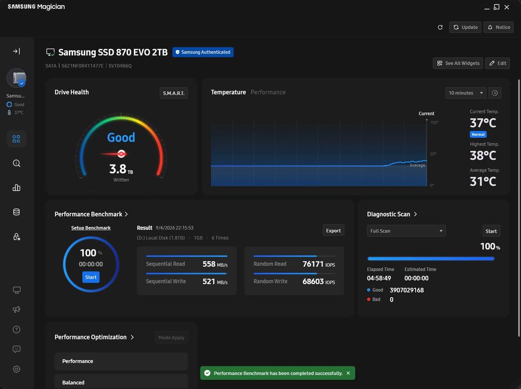This screenshot has width=521, height=389.
Task: Open the settings gear icon in sidebar
Action: [x=16, y=369]
